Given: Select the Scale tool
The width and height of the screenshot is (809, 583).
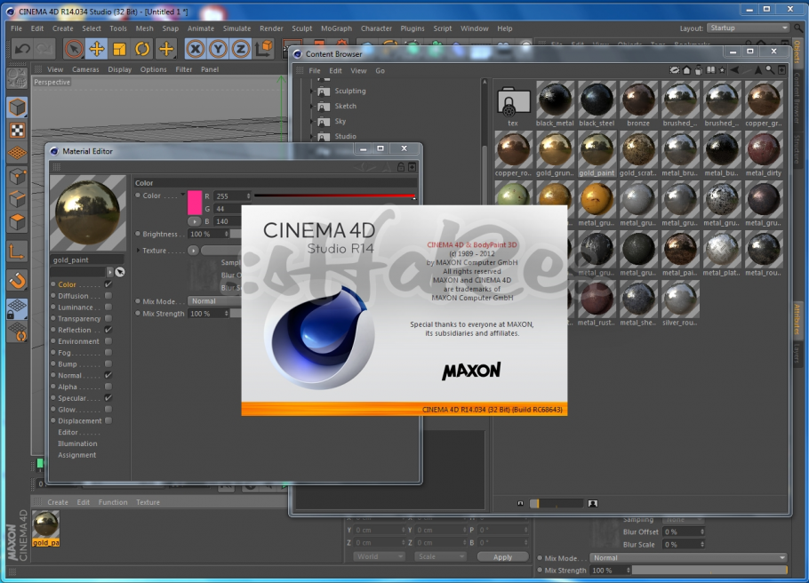Looking at the screenshot, I should coord(119,49).
